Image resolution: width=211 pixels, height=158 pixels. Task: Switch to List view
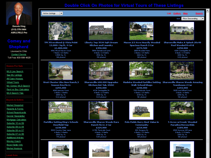[x=169, y=13]
